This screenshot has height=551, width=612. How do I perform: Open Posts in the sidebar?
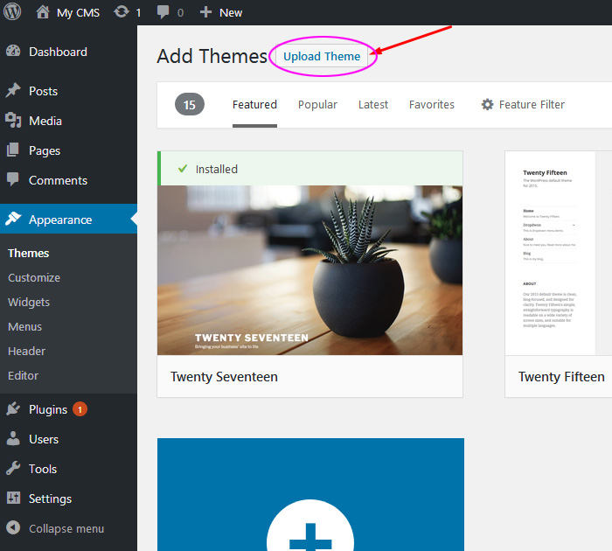pos(44,91)
